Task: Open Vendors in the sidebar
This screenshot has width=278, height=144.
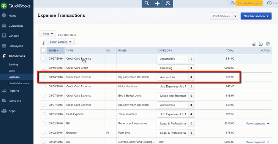Action: tap(14, 36)
